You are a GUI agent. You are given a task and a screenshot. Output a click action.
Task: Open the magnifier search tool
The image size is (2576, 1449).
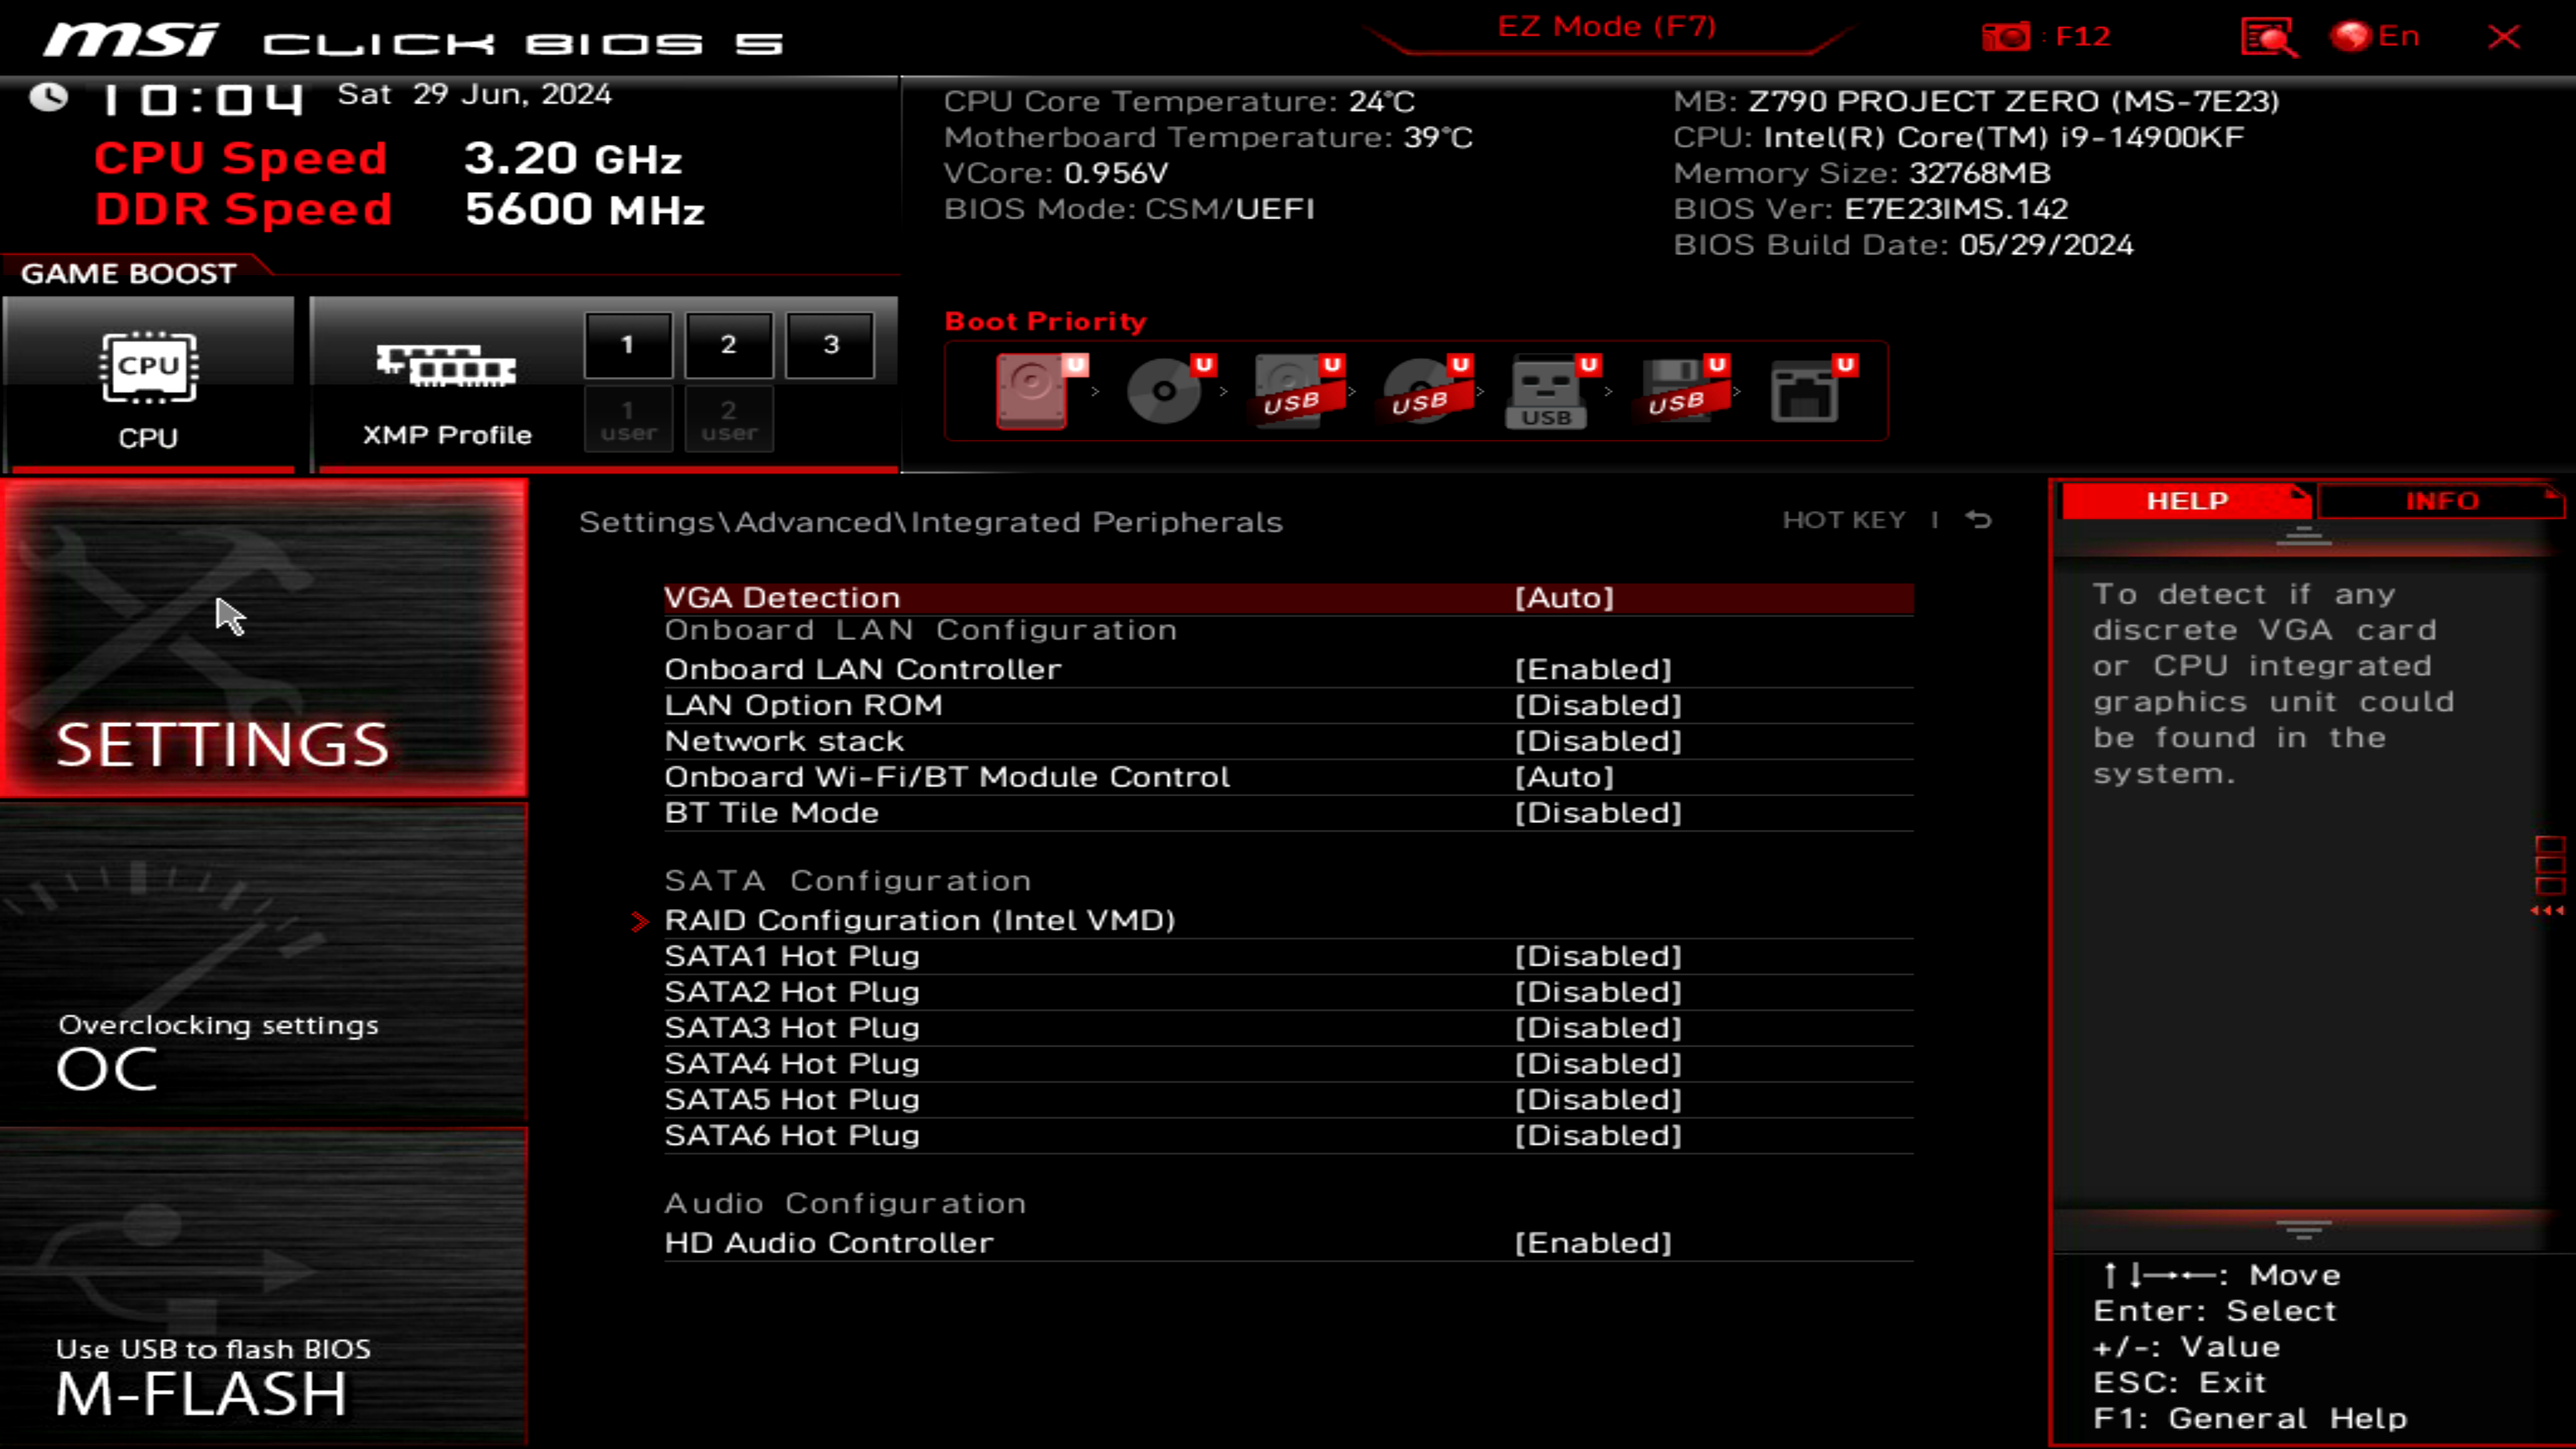coord(2268,38)
